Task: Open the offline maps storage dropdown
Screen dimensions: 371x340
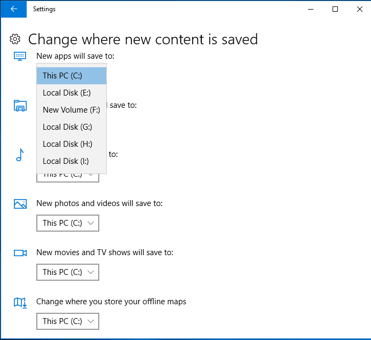Action: [x=68, y=321]
